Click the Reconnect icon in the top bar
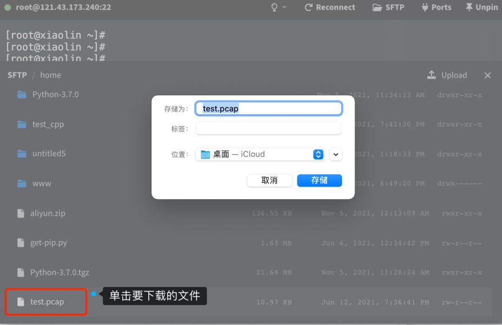This screenshot has width=502, height=325. (308, 7)
